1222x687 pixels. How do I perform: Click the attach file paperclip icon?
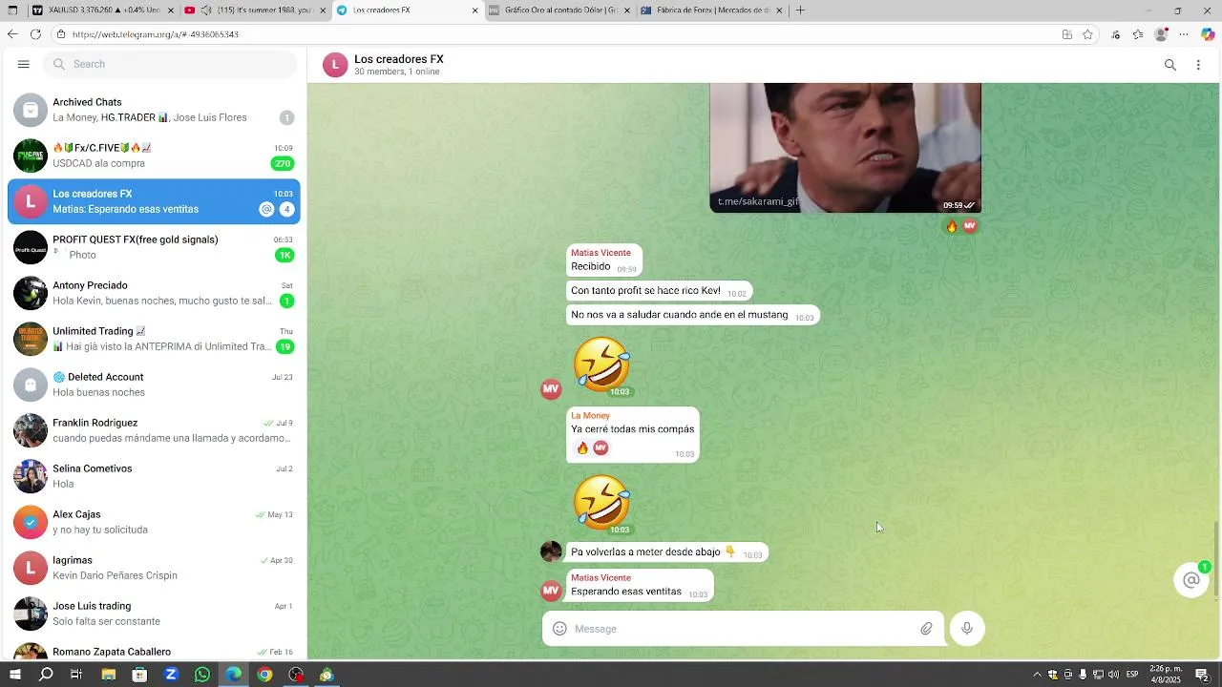point(926,629)
